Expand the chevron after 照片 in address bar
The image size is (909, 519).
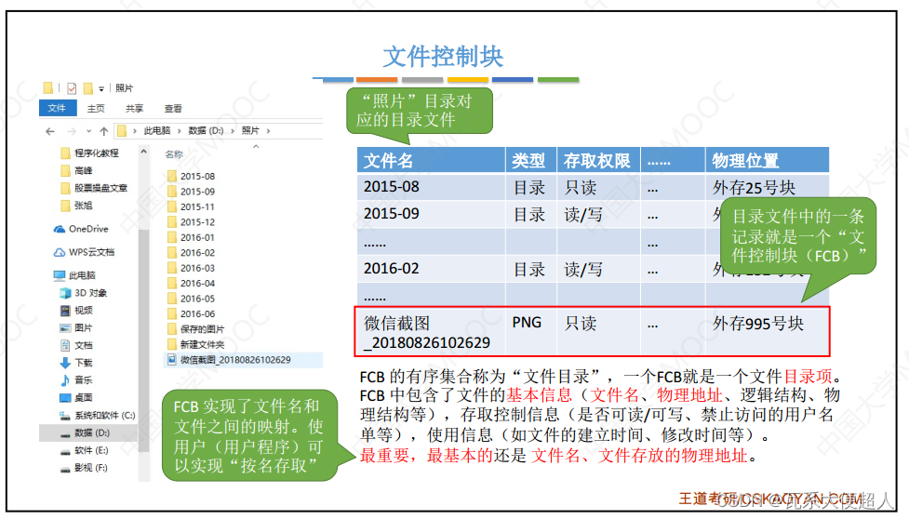[x=268, y=131]
